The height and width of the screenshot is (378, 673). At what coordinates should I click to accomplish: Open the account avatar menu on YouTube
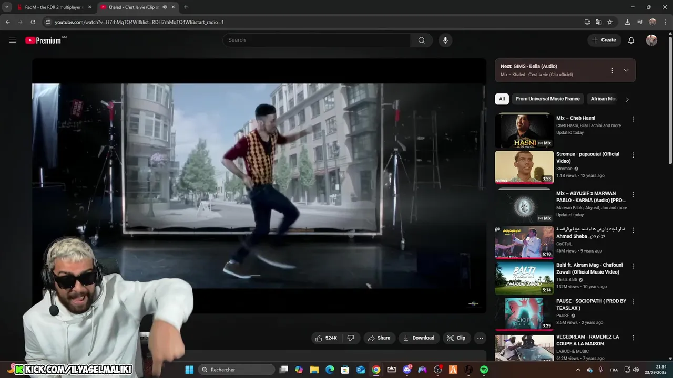(x=651, y=40)
